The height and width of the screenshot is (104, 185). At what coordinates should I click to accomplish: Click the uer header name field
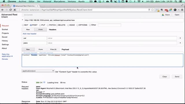35,38
